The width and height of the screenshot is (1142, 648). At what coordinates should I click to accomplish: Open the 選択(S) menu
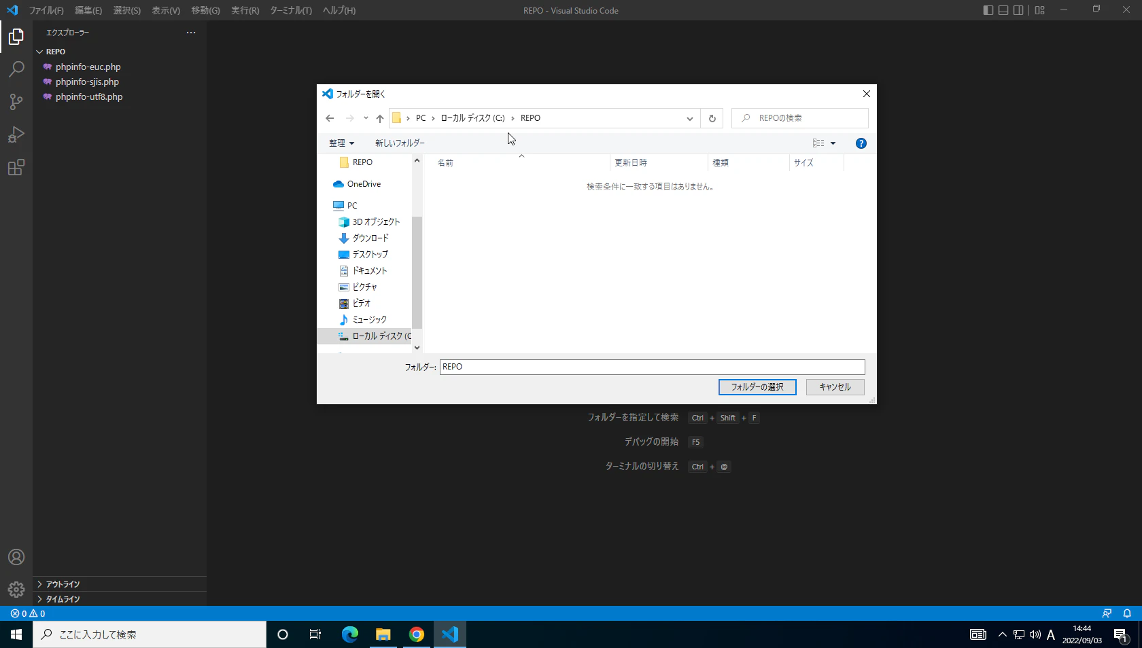click(x=127, y=10)
